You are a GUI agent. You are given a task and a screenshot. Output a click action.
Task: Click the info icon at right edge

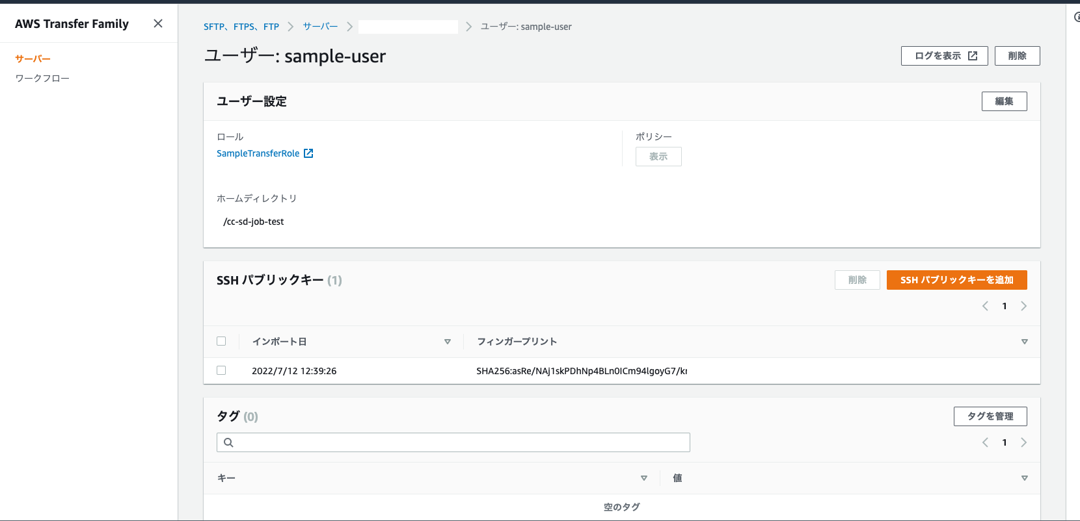tap(1077, 18)
